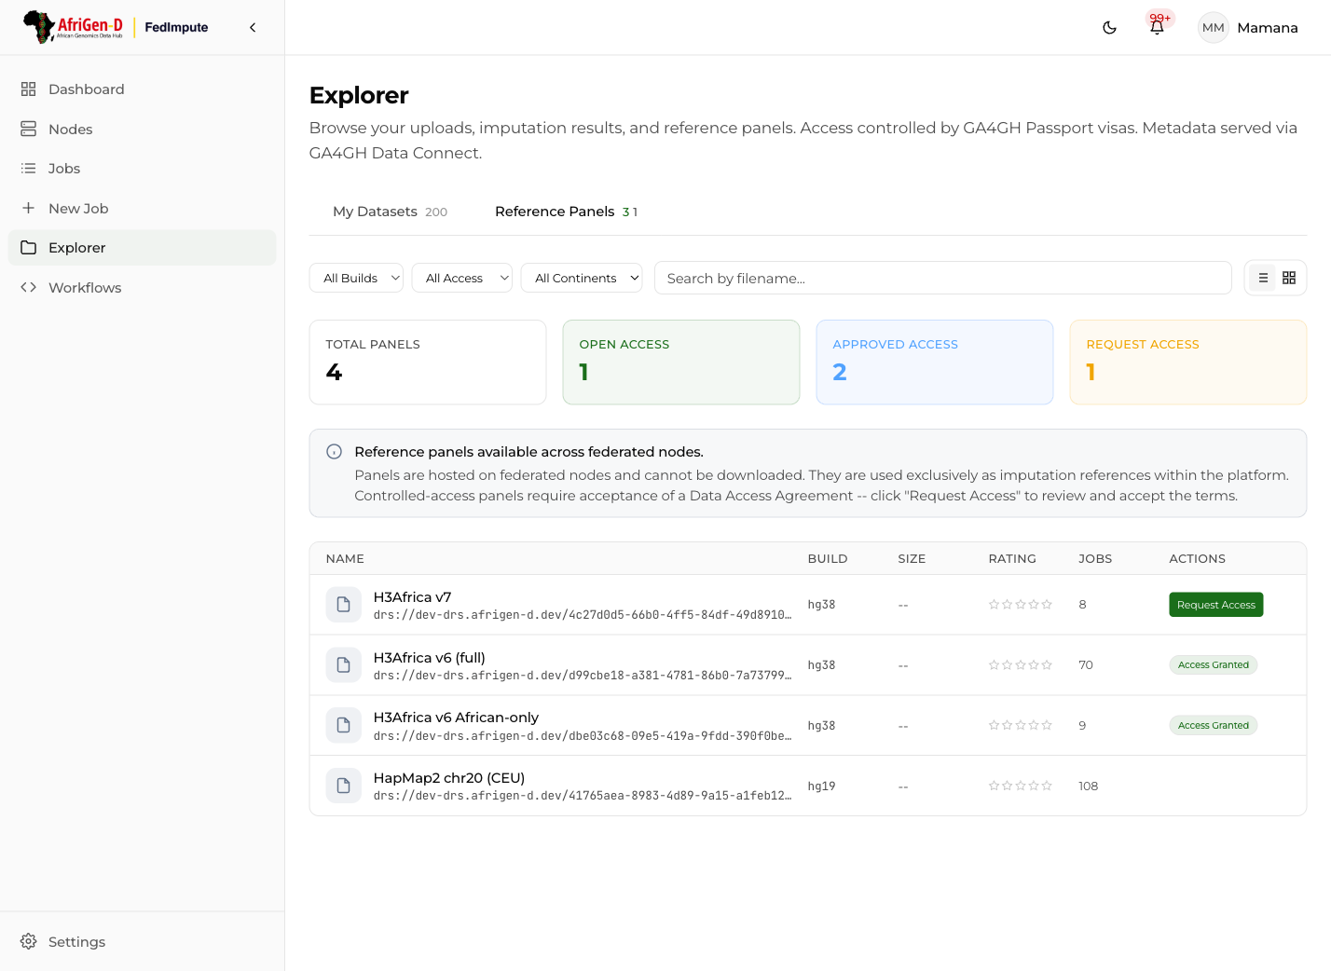Click the AfriGen-D logo
This screenshot has width=1331, height=971.
pos(74,27)
